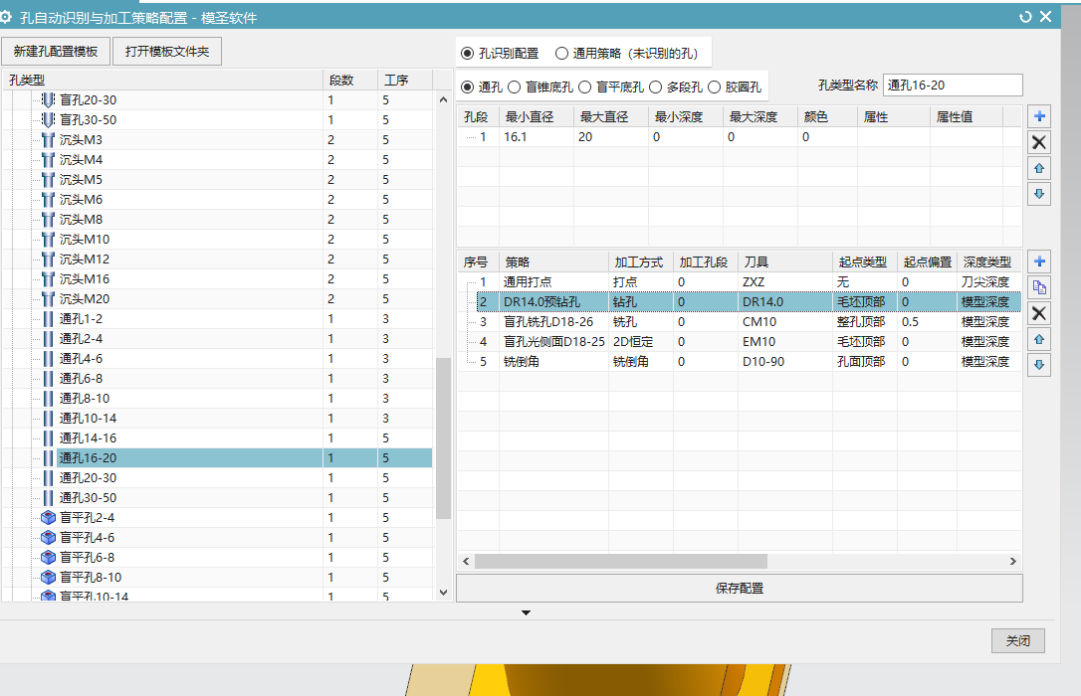Screen dimensions: 1081x696
Task: Select the 通孔10-14 tree row
Action: pos(218,419)
